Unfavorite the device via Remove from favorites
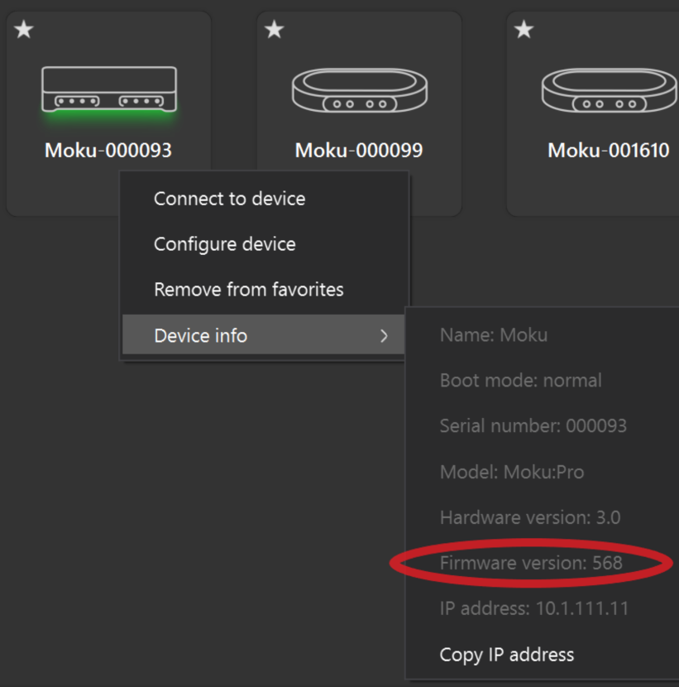679x687 pixels. click(248, 290)
